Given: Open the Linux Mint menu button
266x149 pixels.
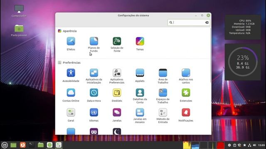Looking at the screenshot, I should point(5,145).
